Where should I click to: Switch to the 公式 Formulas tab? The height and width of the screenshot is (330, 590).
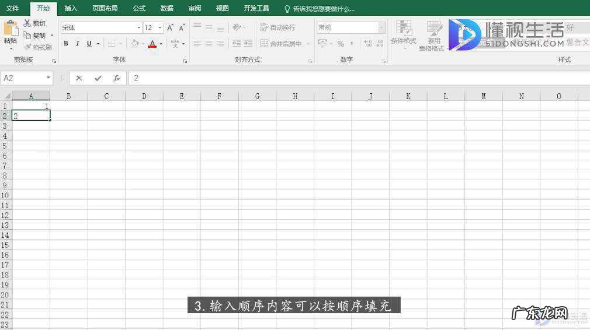pos(139,8)
